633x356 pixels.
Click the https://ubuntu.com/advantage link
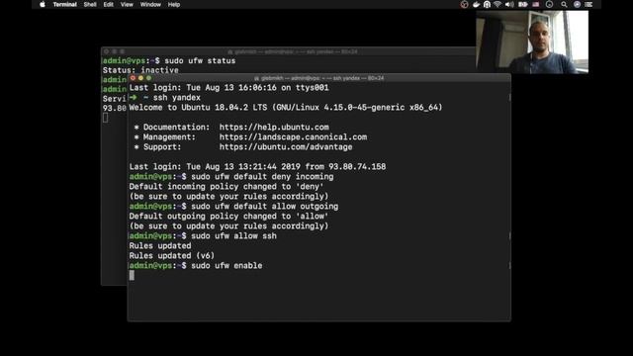[x=286, y=147]
